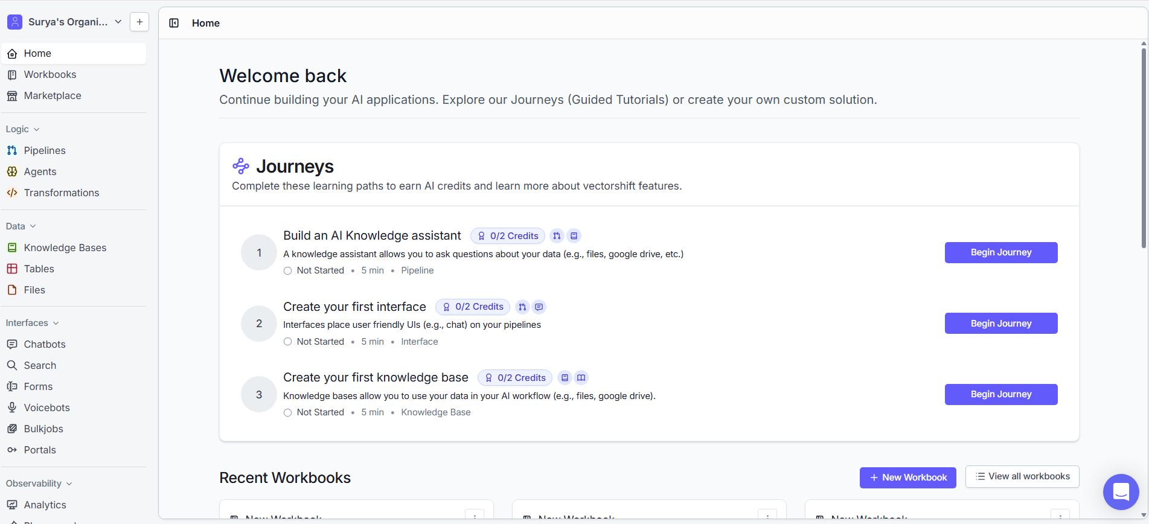
Task: Open the chat support bubble icon
Action: [1121, 492]
